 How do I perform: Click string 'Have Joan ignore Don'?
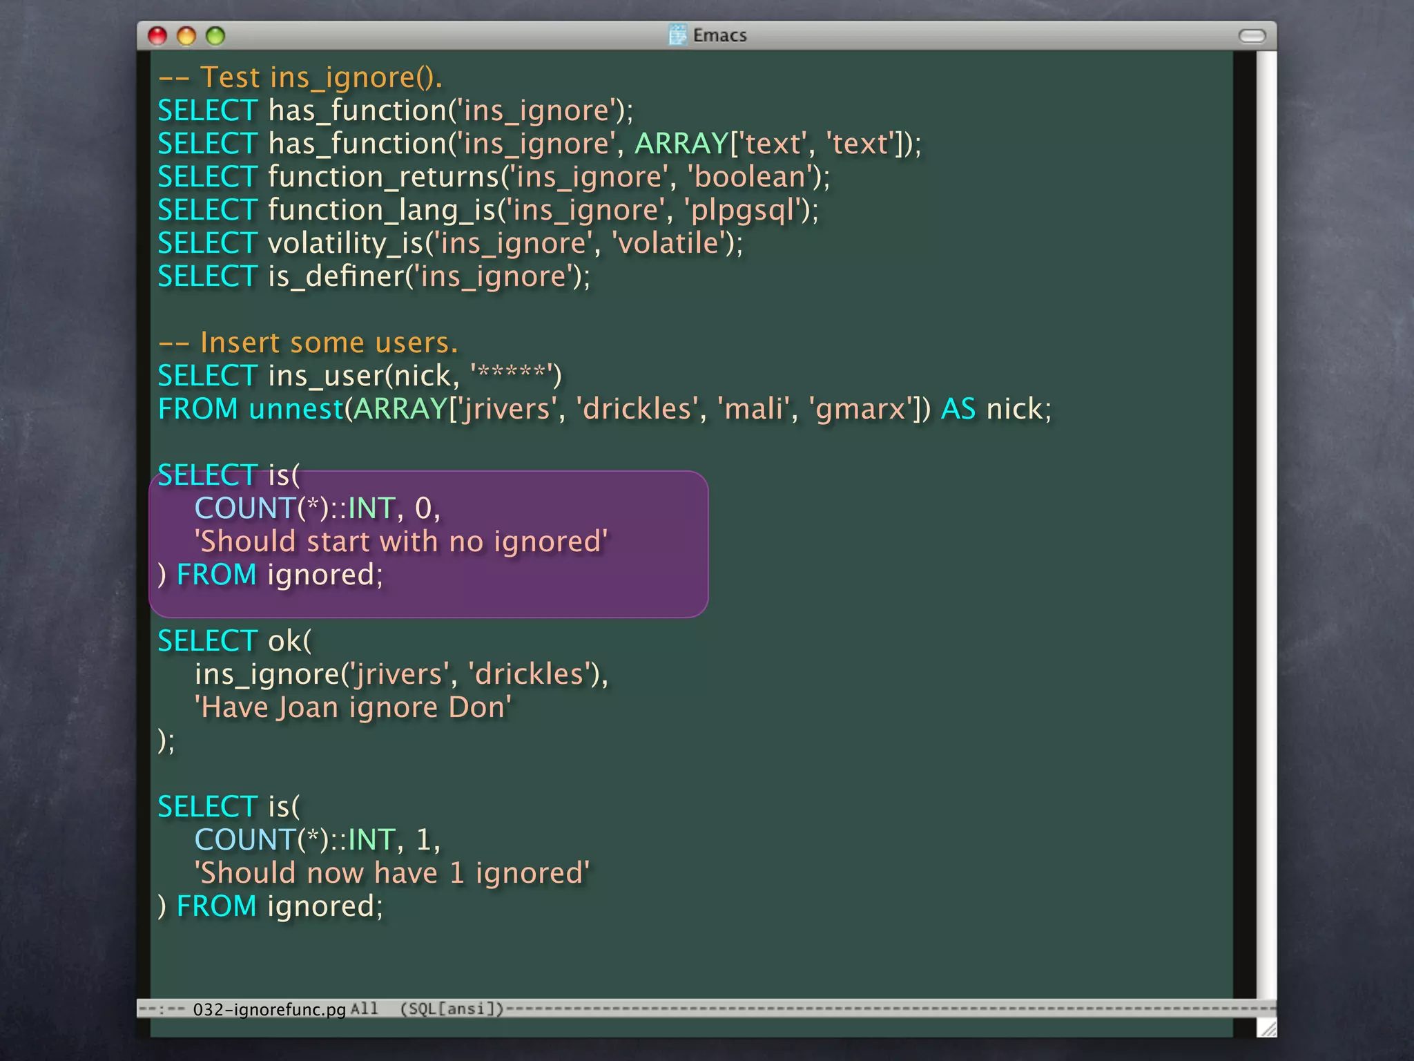pos(353,707)
